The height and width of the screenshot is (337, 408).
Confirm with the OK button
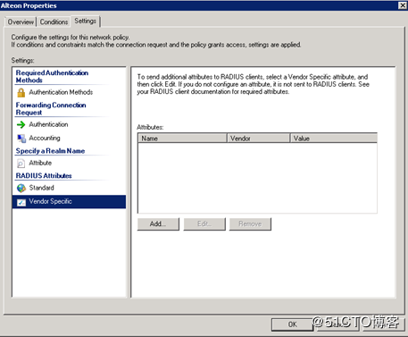[x=292, y=324]
